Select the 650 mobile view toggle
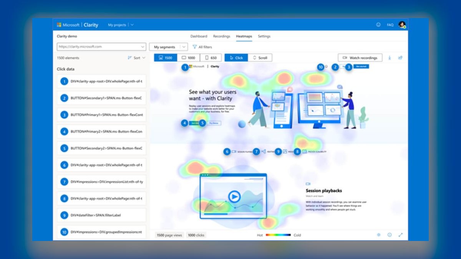 (x=211, y=58)
